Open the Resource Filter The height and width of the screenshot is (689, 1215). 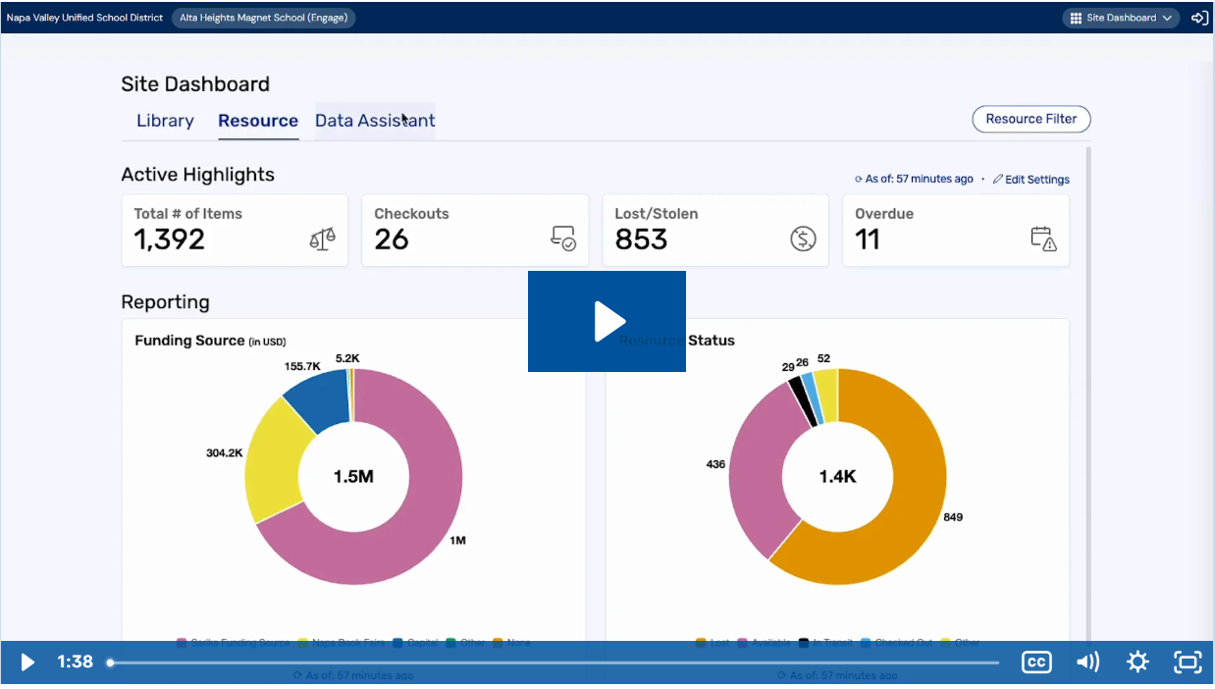coord(1030,119)
